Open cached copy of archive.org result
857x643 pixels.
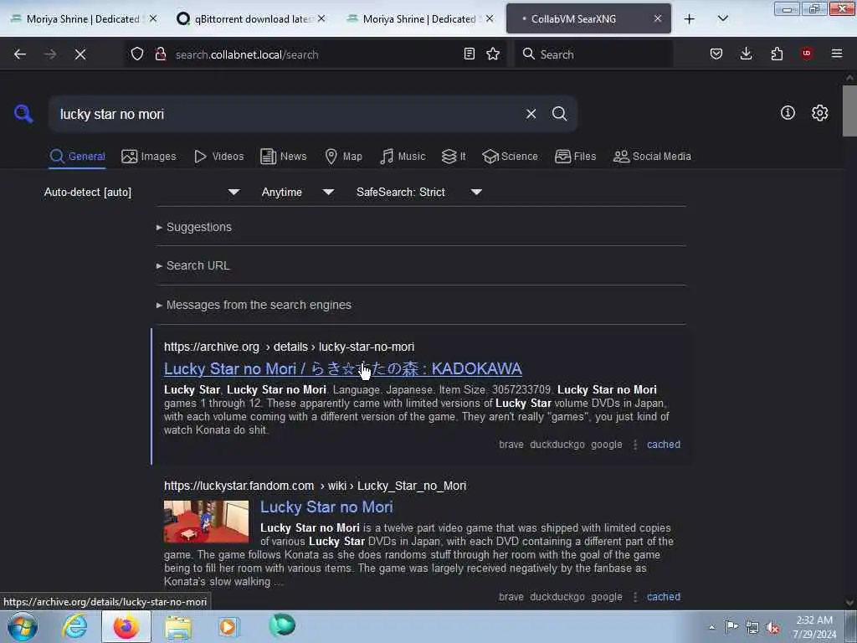coord(664,445)
